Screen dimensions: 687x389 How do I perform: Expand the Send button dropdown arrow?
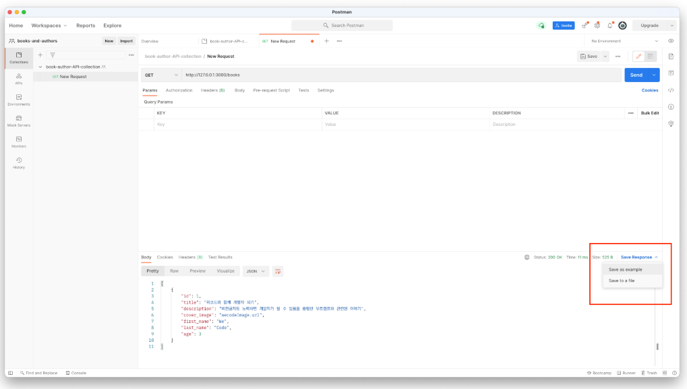(x=654, y=75)
